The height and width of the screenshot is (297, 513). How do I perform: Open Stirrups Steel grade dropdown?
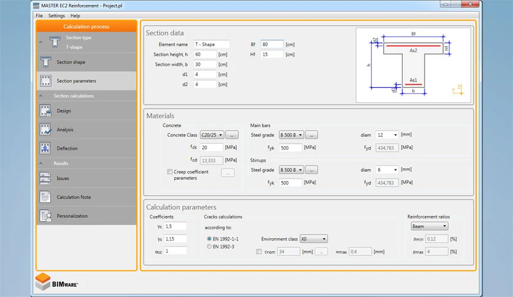(291, 170)
